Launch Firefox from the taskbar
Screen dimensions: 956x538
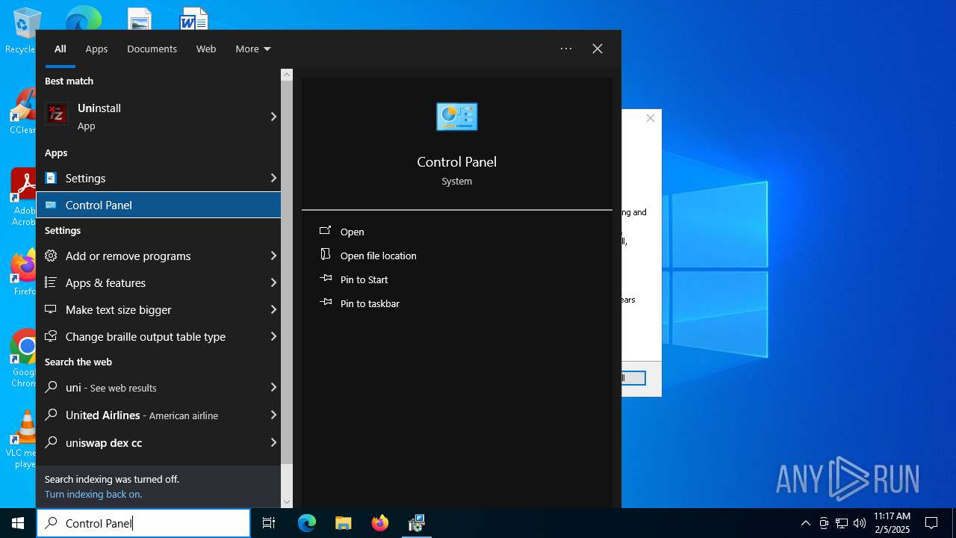[x=380, y=523]
